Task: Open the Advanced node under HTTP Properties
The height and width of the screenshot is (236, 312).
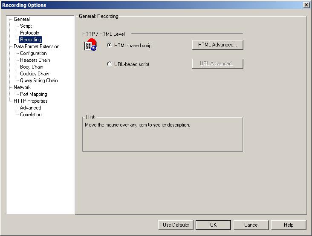Action: (30, 107)
